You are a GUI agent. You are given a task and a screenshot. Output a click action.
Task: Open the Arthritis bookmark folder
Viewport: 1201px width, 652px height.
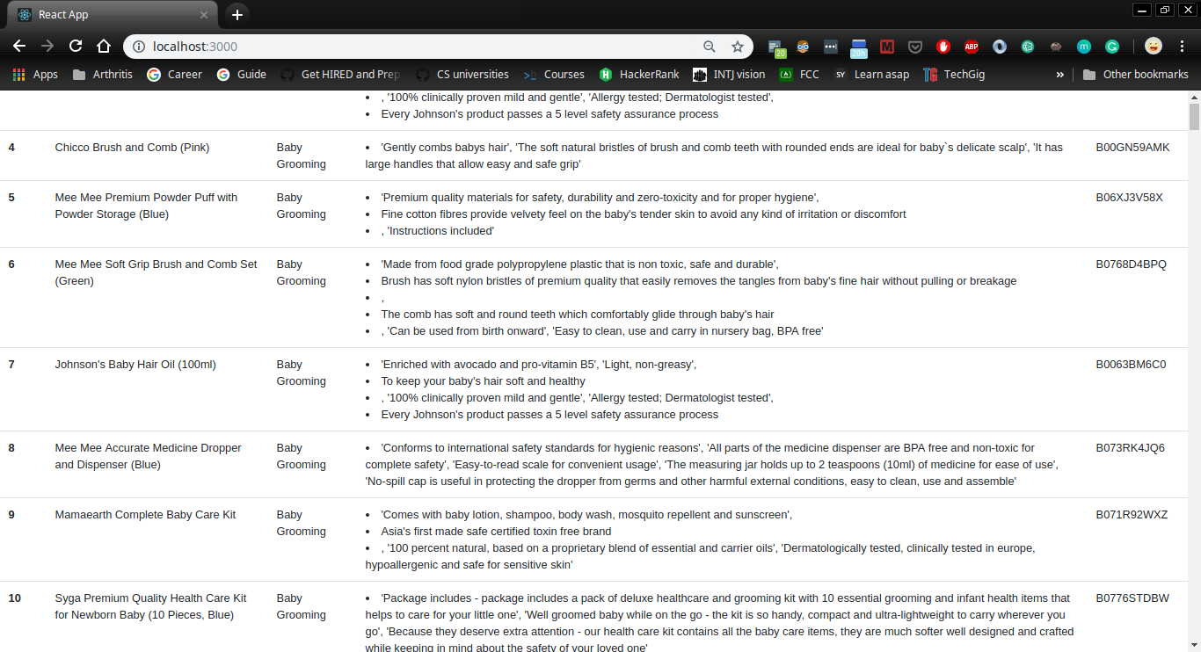[x=103, y=75]
